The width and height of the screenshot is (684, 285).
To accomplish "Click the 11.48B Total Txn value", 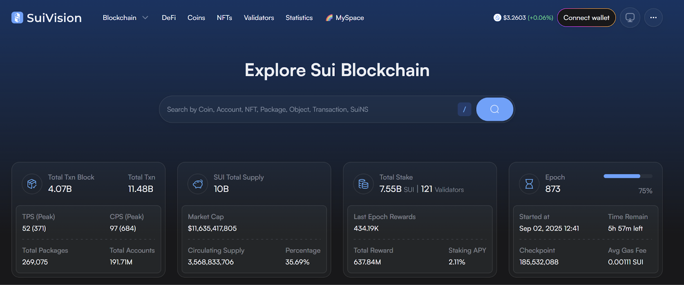I will tap(141, 189).
